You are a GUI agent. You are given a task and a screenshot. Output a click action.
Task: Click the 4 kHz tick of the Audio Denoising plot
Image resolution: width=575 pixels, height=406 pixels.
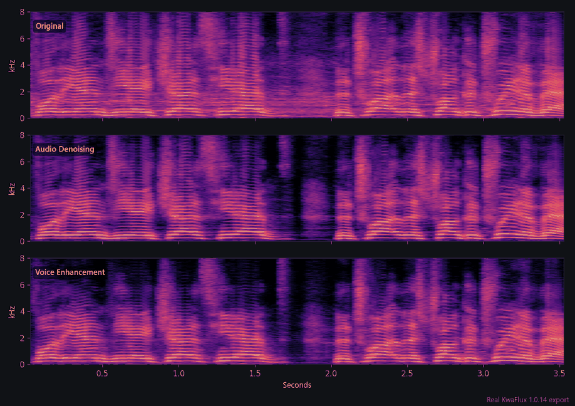[x=23, y=189]
